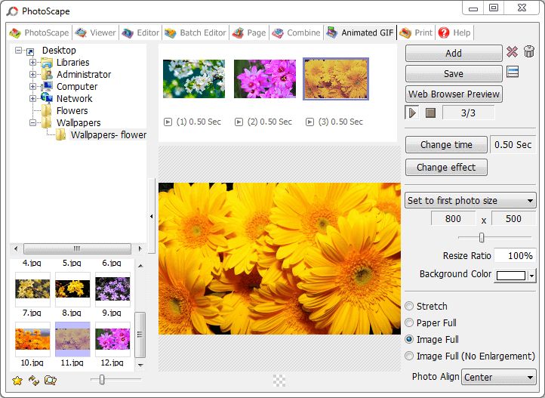Click the Change effect button

[446, 168]
